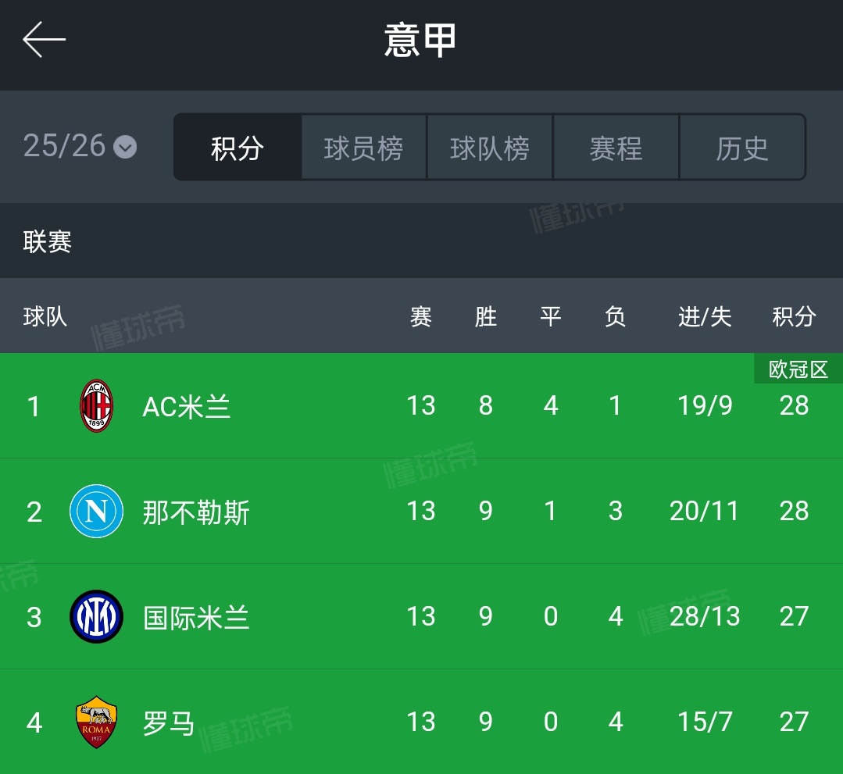This screenshot has width=843, height=774.
Task: Tap the 联赛 section header
Action: tap(48, 241)
